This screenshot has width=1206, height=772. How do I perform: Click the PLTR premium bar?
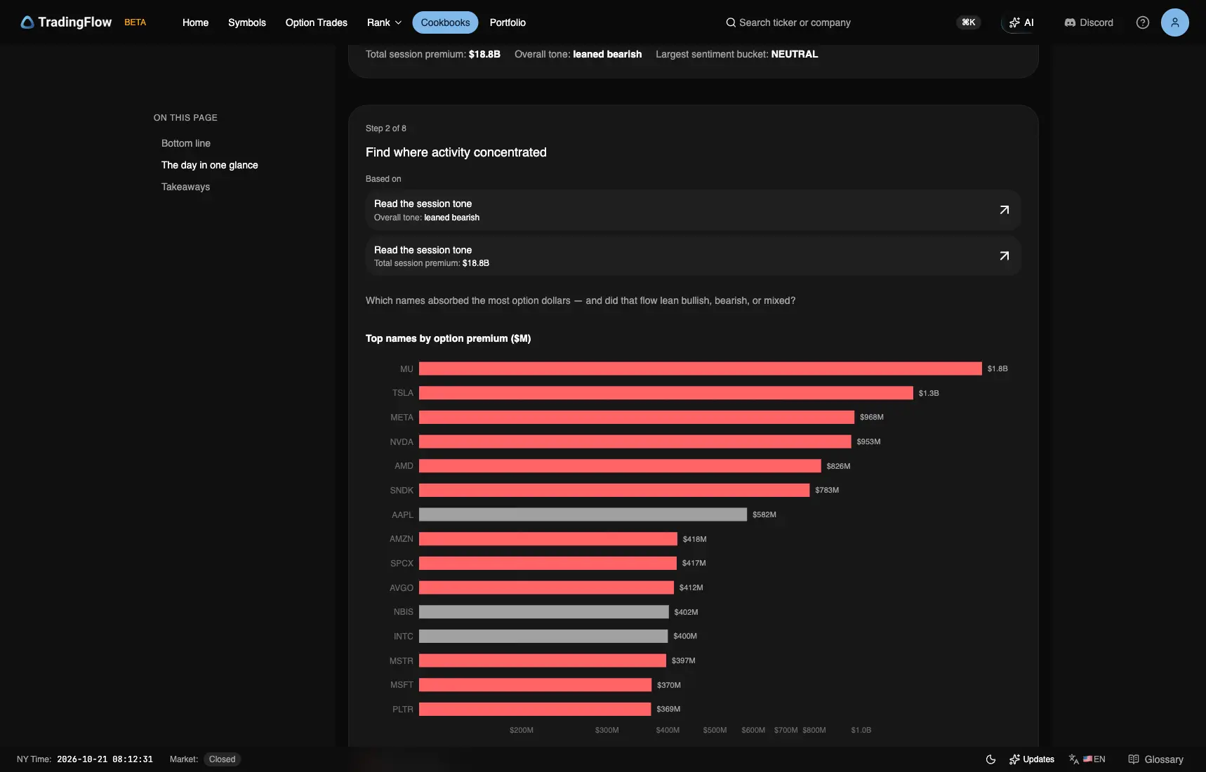click(535, 709)
